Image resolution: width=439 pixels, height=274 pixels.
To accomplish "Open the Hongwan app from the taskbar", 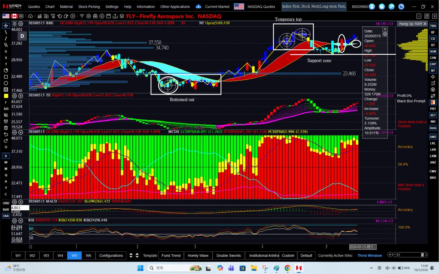I will pyautogui.click(x=299, y=268).
